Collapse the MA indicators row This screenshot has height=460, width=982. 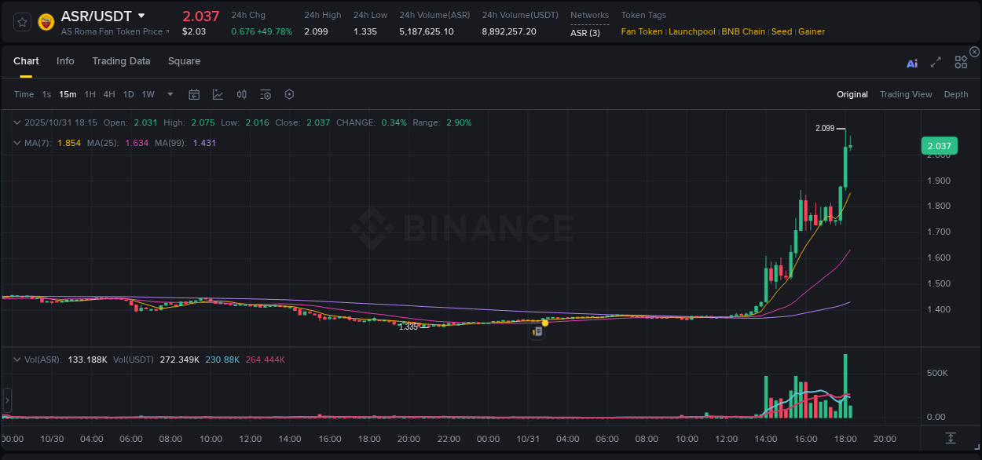[16, 144]
